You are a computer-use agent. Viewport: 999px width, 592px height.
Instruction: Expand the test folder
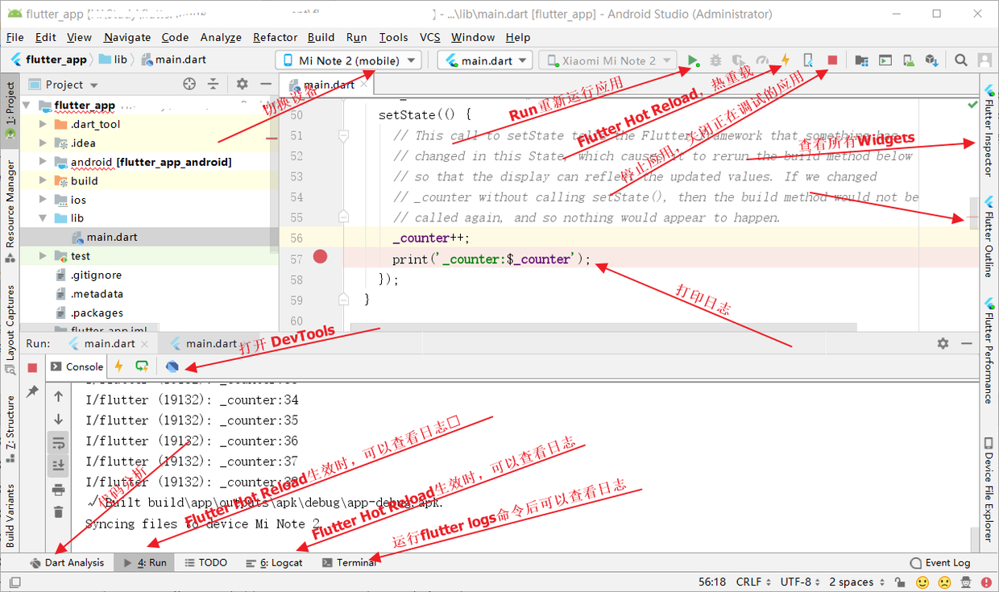pyautogui.click(x=44, y=256)
